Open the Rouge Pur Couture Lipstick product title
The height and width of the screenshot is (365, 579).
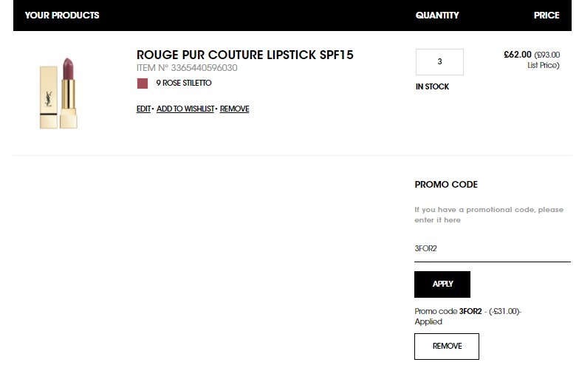pyautogui.click(x=245, y=55)
